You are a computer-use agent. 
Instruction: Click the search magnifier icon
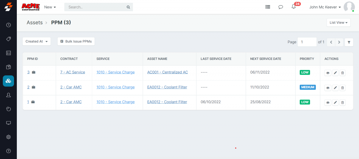tap(128, 7)
